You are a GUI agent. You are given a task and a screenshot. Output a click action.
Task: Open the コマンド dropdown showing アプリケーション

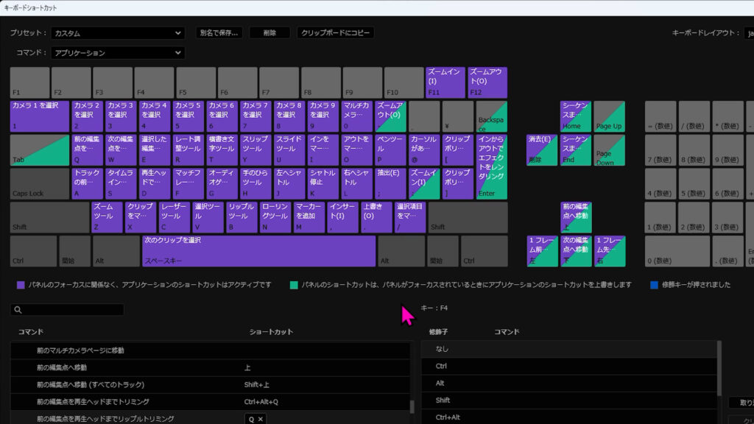point(118,52)
